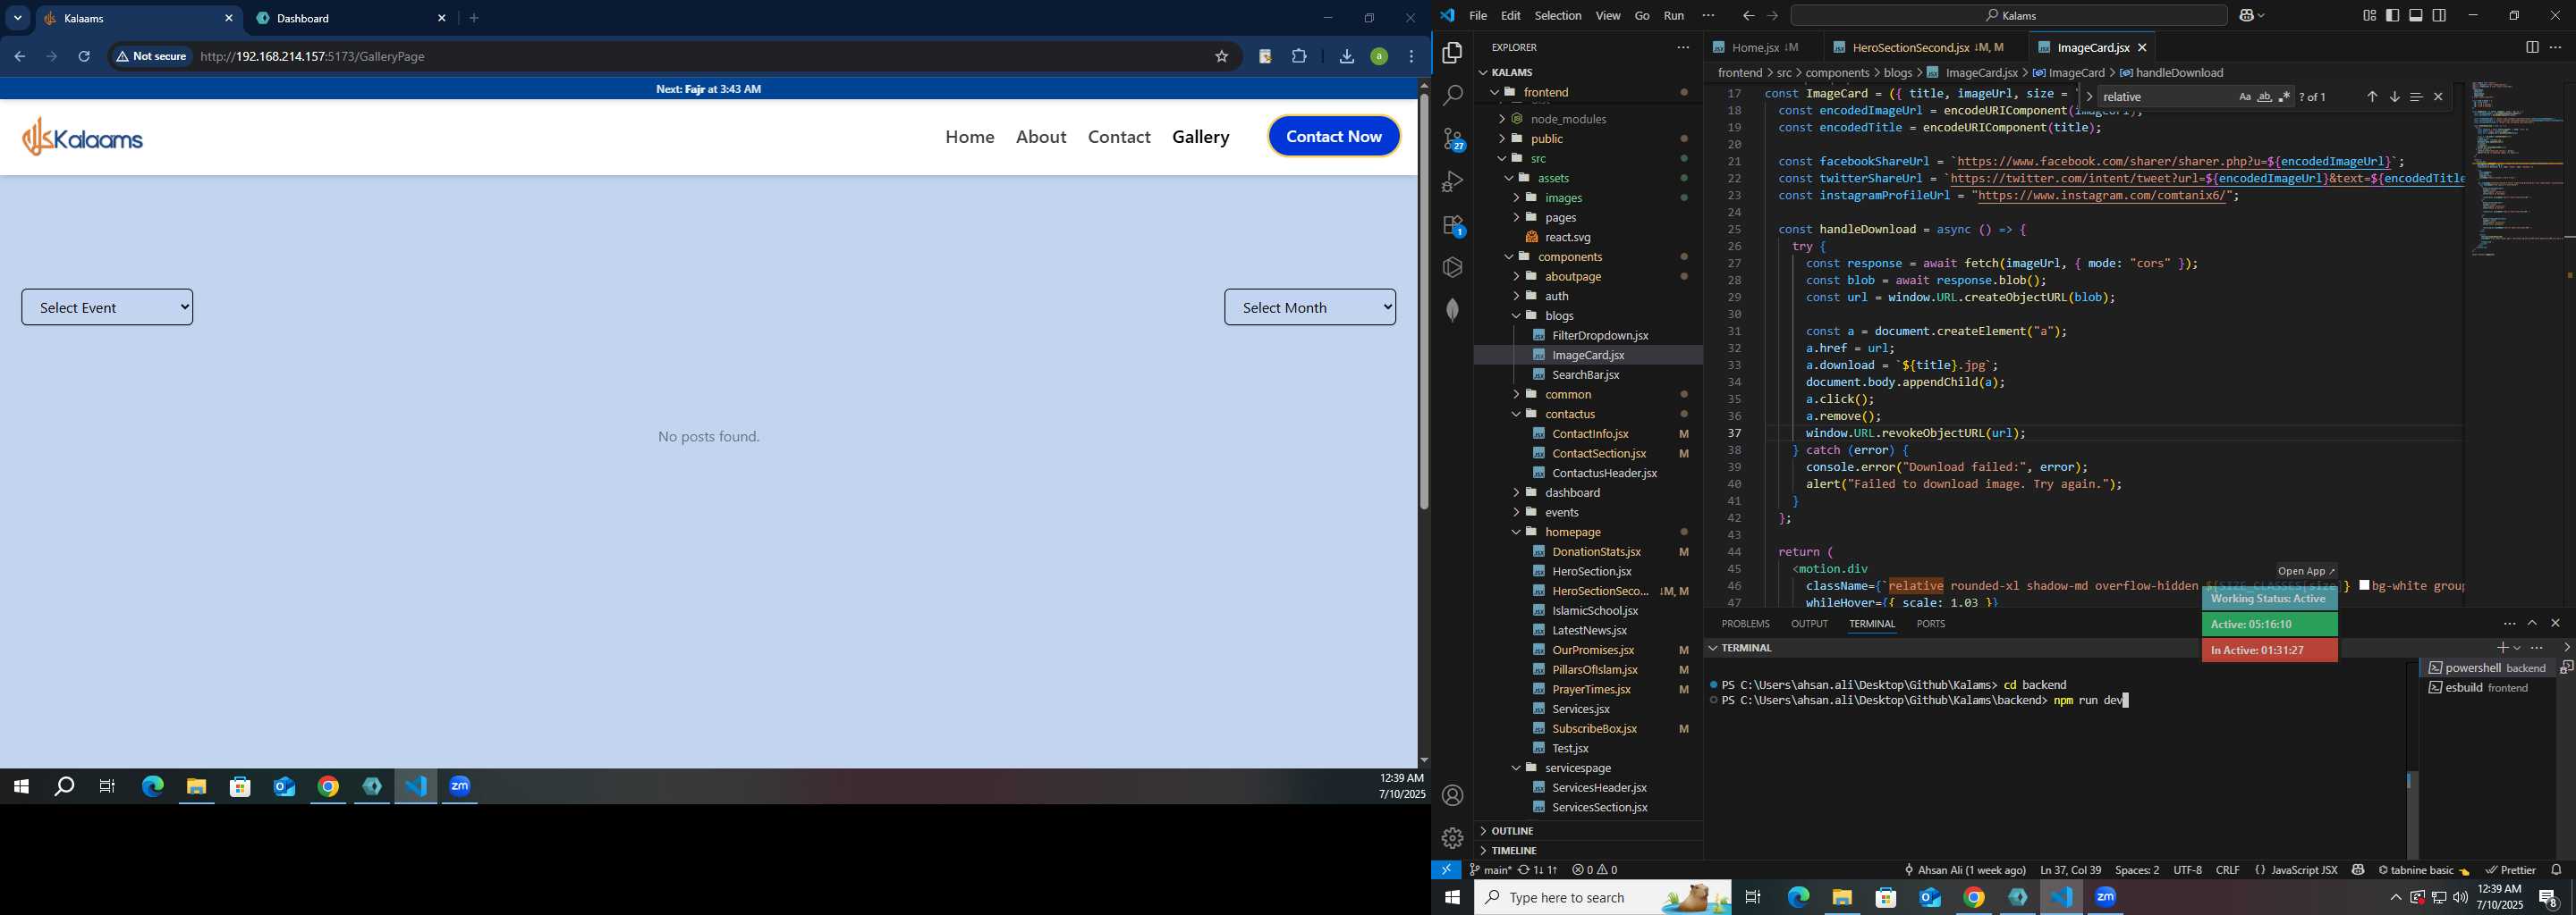This screenshot has height=915, width=2576.
Task: Click the remote window icon in status bar
Action: (1447, 870)
